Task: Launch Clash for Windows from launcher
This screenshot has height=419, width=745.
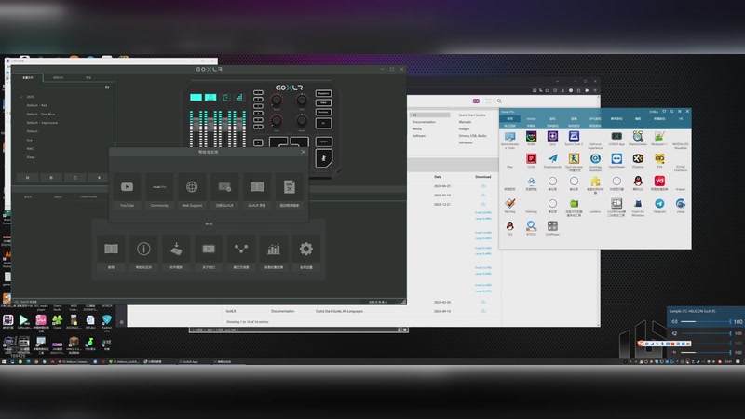Action: (x=638, y=207)
